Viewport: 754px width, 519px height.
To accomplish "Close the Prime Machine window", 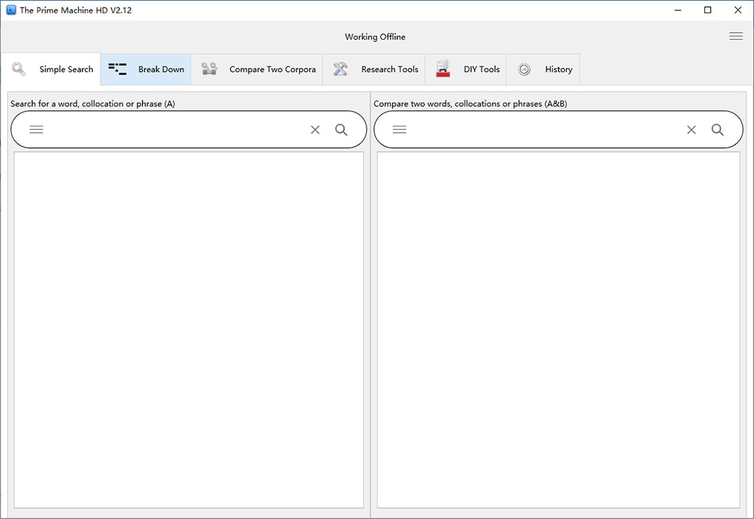I will click(738, 10).
